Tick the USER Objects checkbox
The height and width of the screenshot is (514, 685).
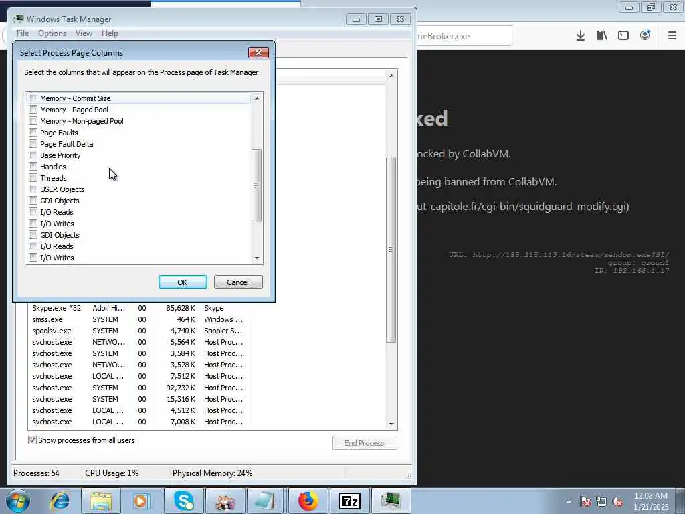coord(33,189)
